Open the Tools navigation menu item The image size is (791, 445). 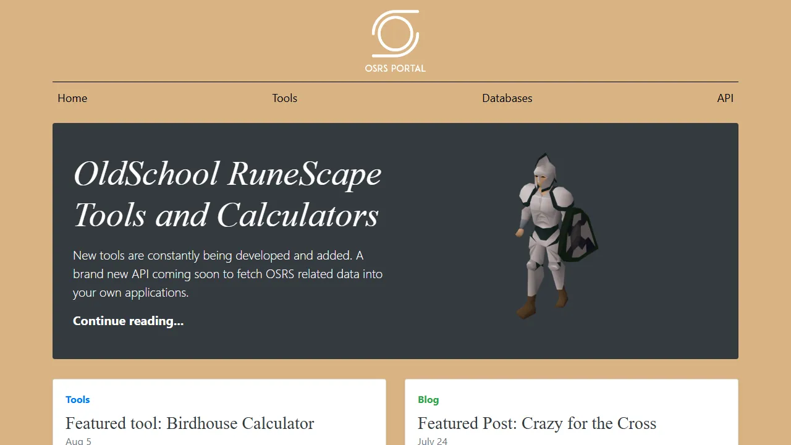284,98
